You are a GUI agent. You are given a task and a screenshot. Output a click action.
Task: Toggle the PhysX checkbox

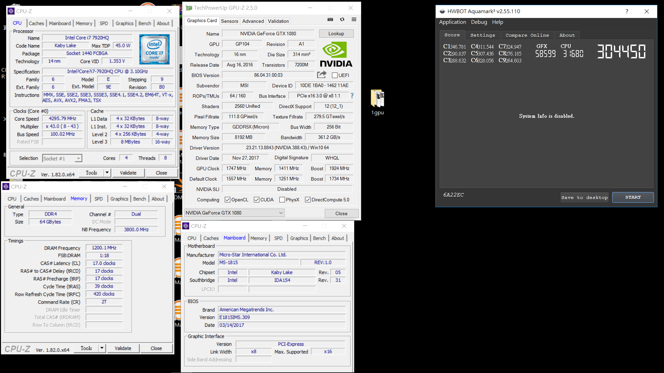coord(282,200)
